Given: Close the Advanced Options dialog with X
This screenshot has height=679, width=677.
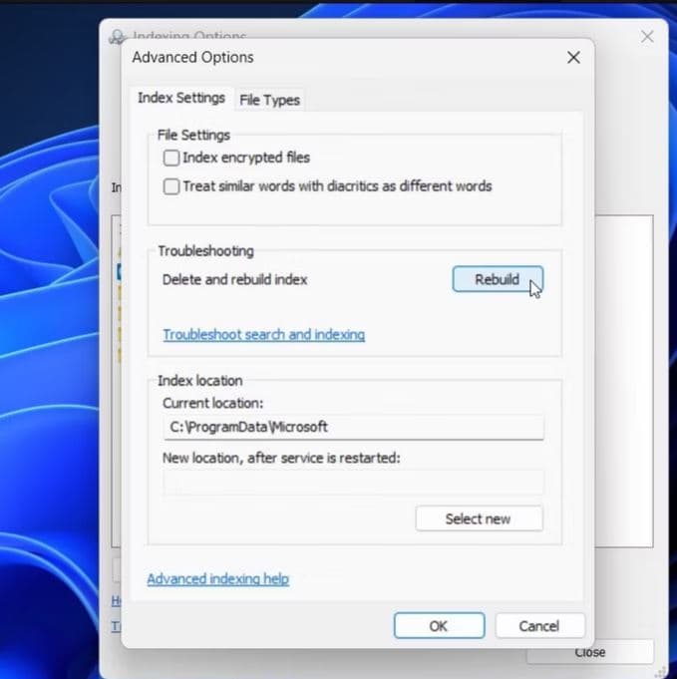Looking at the screenshot, I should tap(573, 58).
